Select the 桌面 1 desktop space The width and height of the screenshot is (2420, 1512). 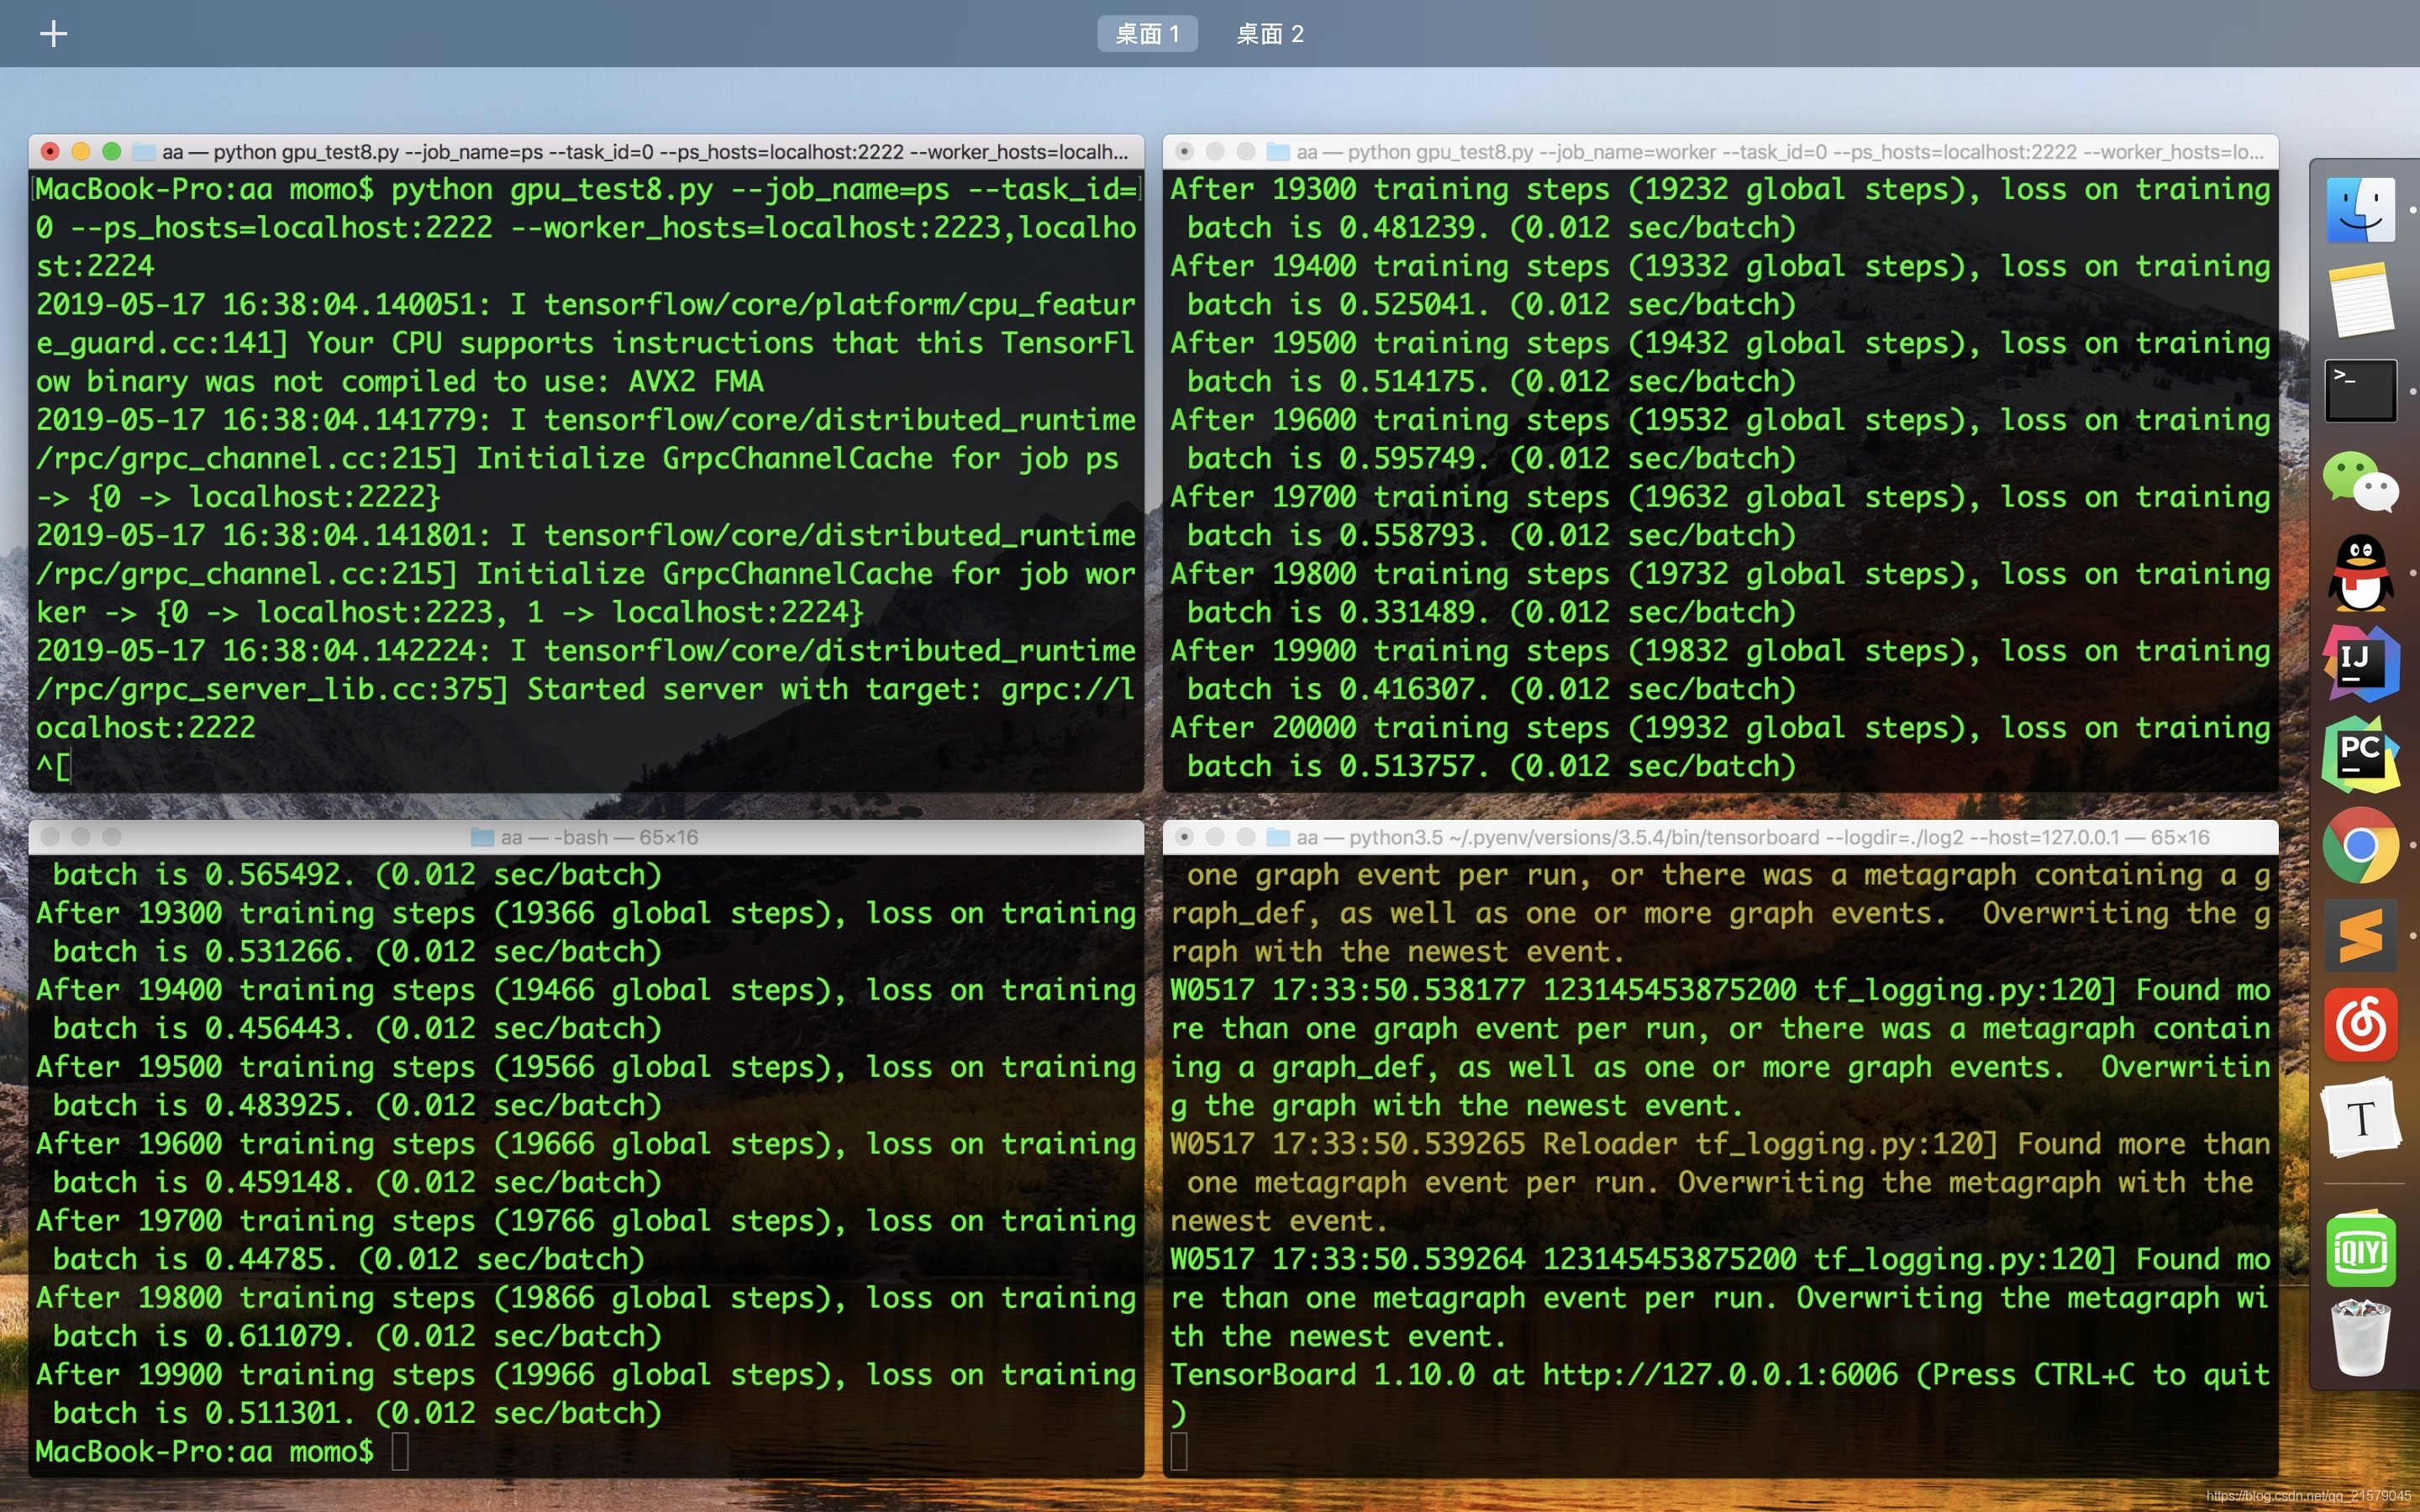click(1147, 34)
